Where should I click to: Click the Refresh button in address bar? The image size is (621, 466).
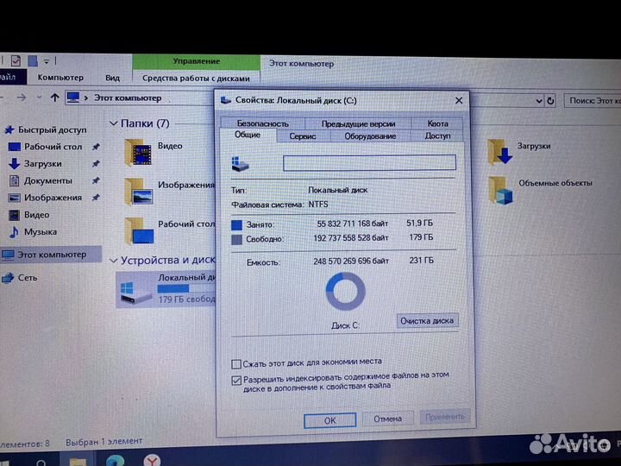(550, 101)
